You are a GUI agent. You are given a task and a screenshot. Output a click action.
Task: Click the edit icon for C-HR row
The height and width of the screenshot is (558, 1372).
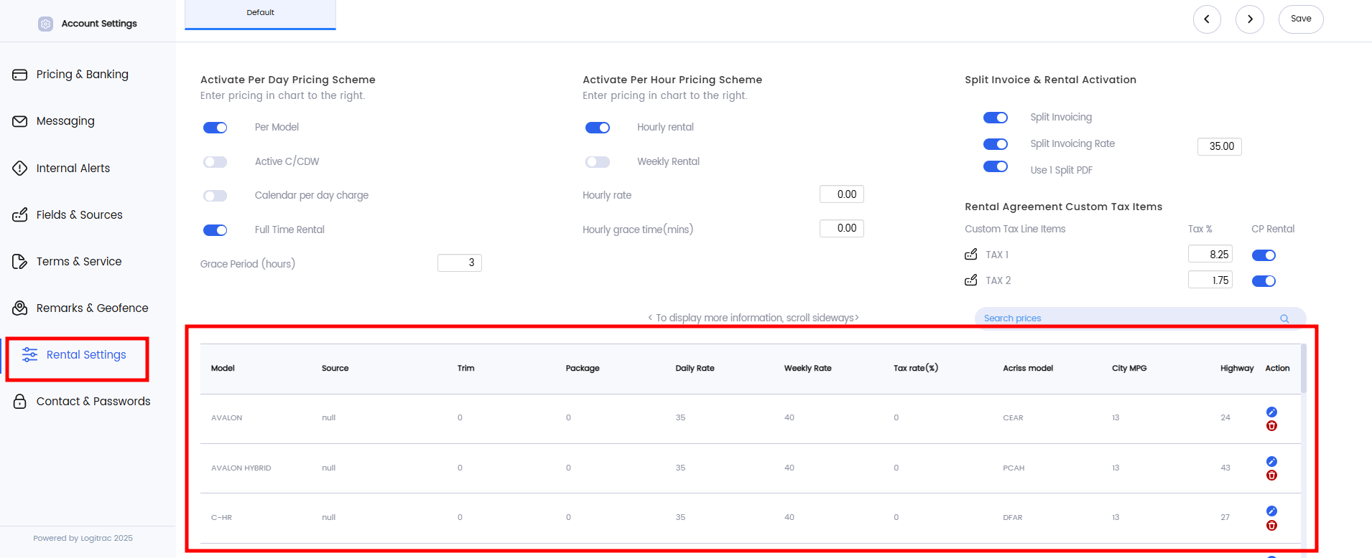1271,511
